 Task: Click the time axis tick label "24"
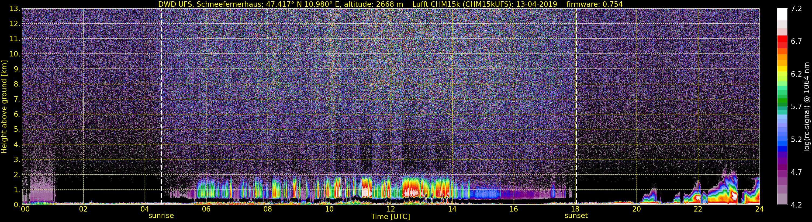(x=759, y=209)
